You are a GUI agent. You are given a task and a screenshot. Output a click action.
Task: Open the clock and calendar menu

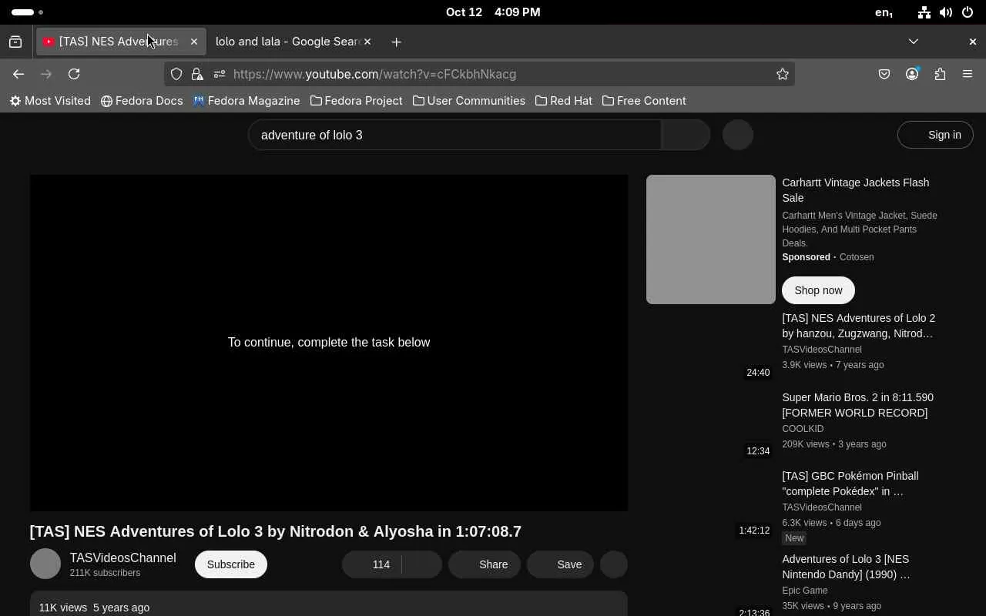point(493,12)
